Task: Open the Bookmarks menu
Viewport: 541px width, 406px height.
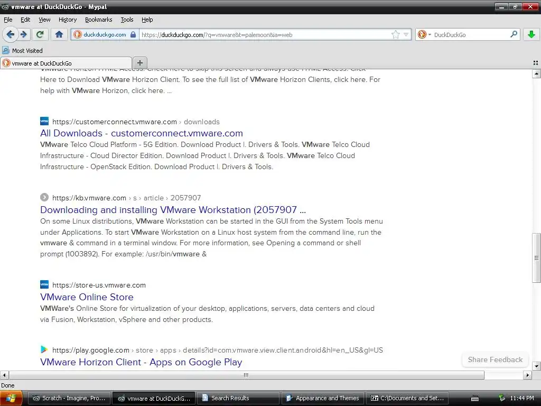Action: [99, 20]
